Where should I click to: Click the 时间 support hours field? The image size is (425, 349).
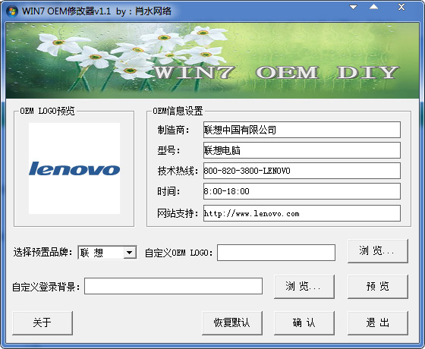tap(302, 191)
